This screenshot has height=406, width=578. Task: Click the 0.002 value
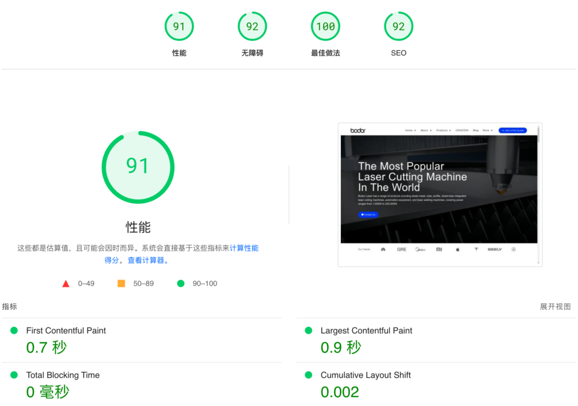pyautogui.click(x=339, y=392)
